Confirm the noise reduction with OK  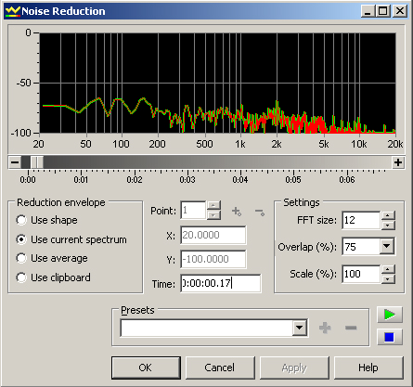click(146, 368)
